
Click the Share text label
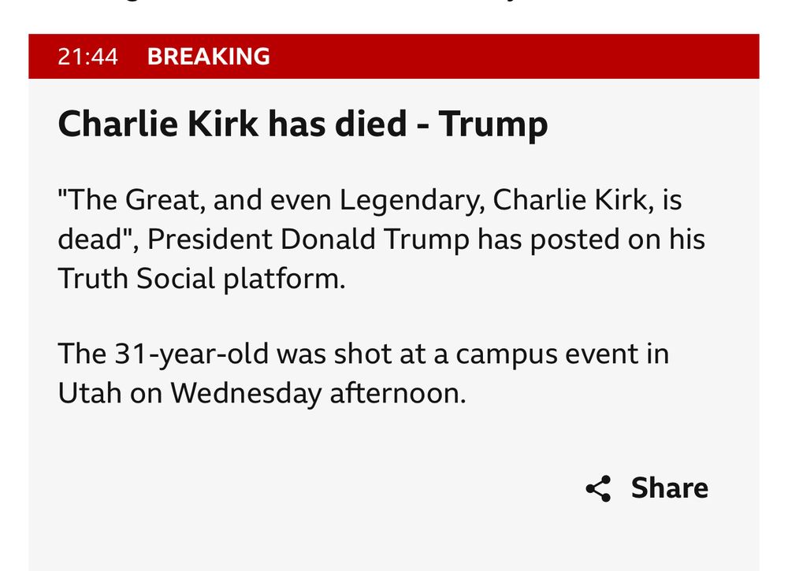click(669, 488)
